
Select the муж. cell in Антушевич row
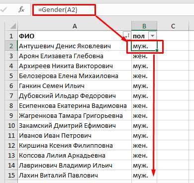click(x=144, y=46)
